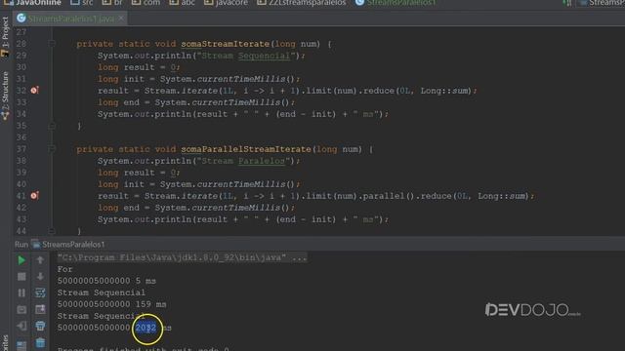Click the Scroll to end icon
Screen dimensions: 625x351
pyautogui.click(x=40, y=309)
